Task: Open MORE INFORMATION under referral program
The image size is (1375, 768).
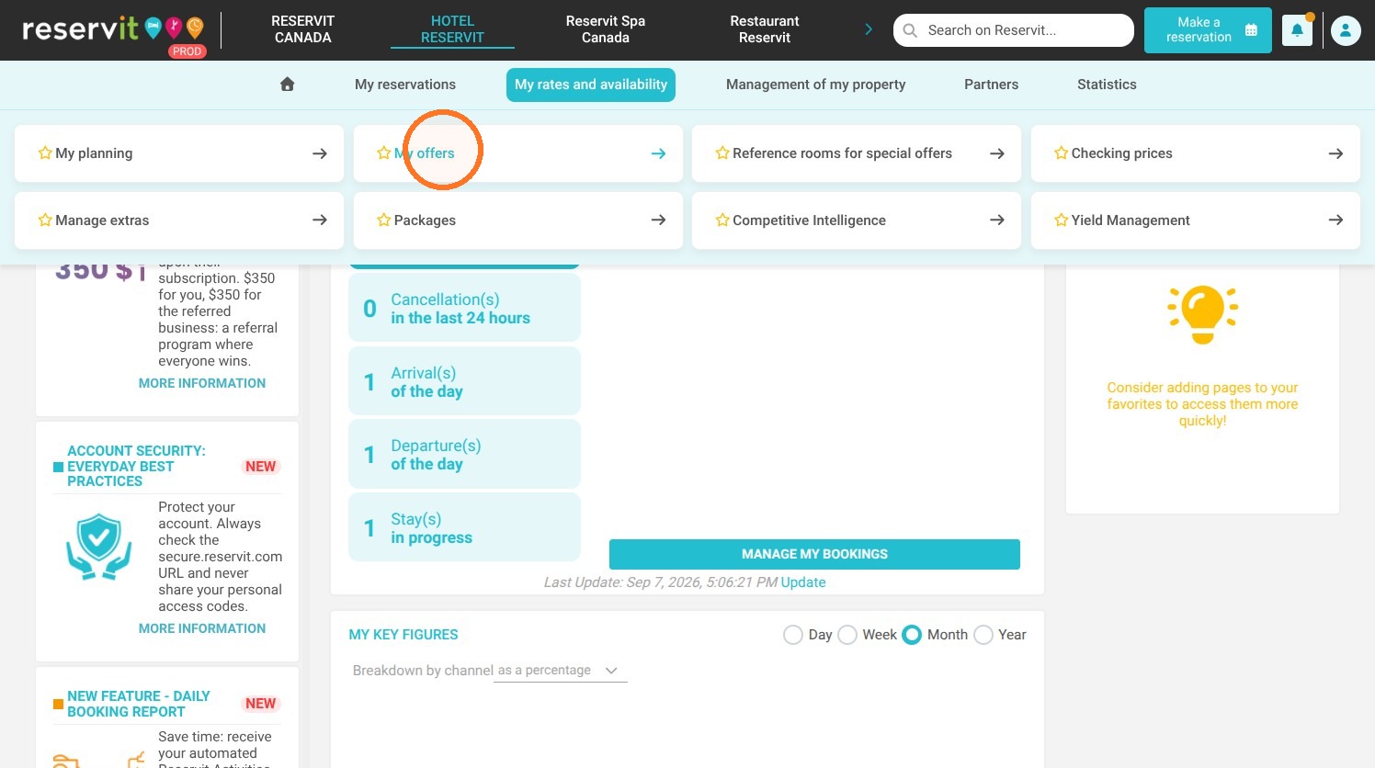Action: pos(202,383)
